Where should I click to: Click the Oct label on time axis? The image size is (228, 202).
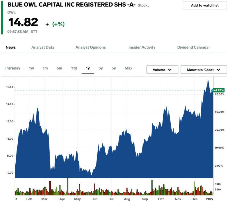161,199
